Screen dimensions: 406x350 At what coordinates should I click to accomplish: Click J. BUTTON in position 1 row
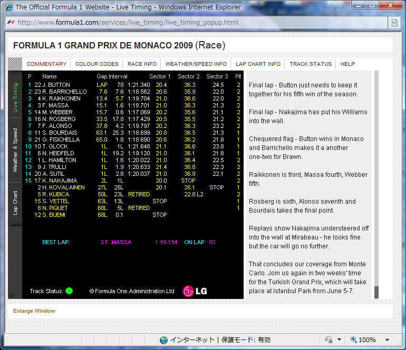point(56,85)
